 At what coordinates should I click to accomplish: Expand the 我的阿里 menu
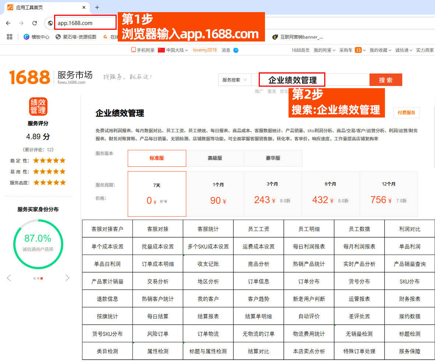324,50
